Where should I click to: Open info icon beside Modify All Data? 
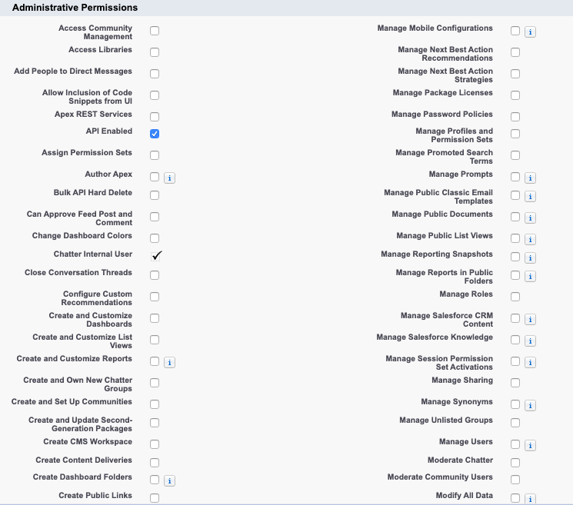[530, 499]
